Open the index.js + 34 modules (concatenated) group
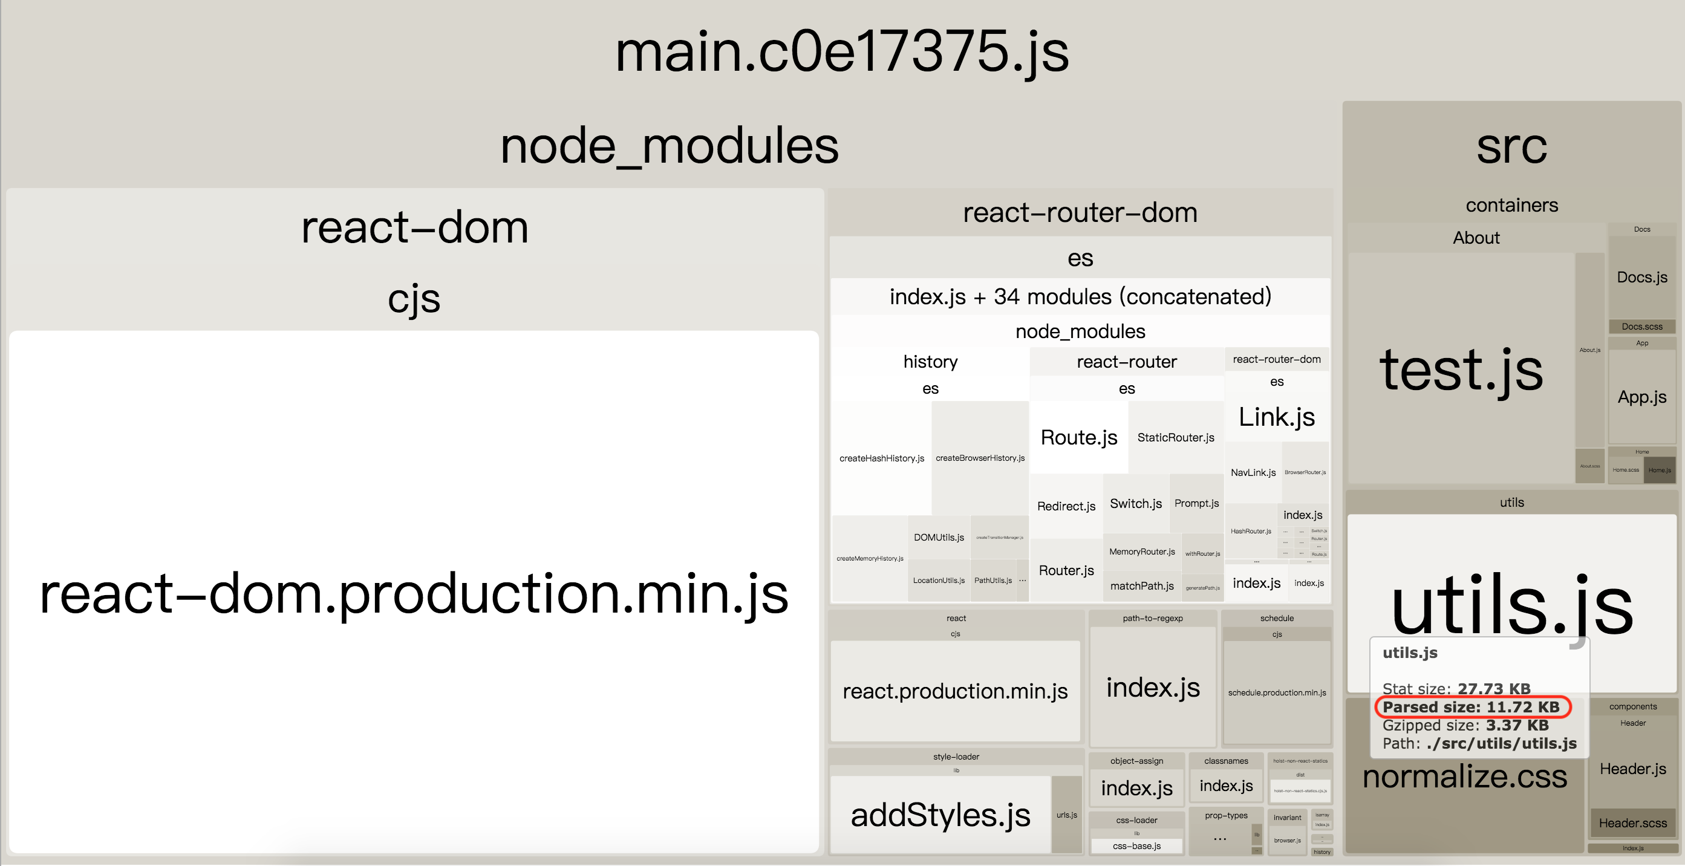Screen dimensions: 1685x866 click(x=1080, y=296)
